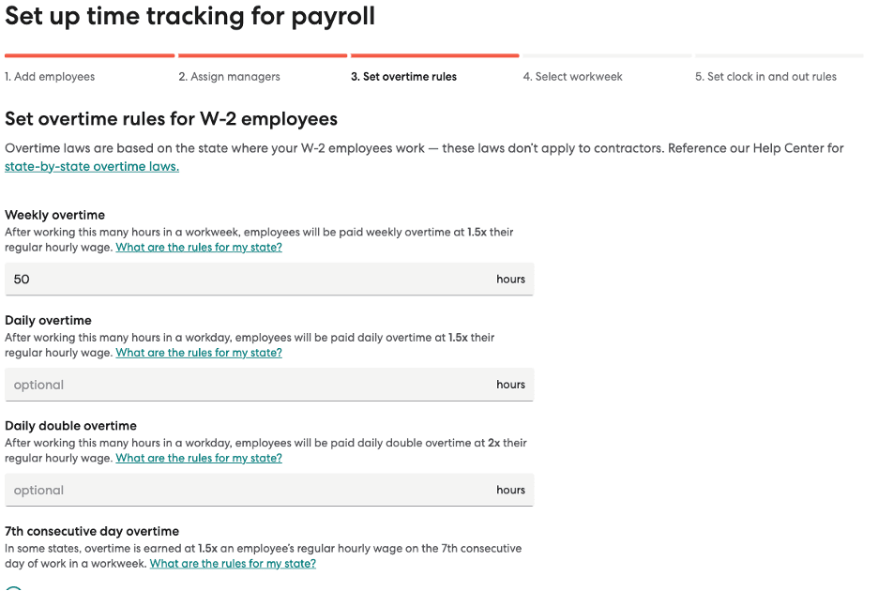Click the Weekly overtime field showing 50
This screenshot has width=878, height=591.
(244, 279)
